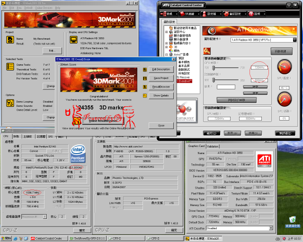
Task: Click Close in the Overall Score dialog
Action: click(161, 126)
